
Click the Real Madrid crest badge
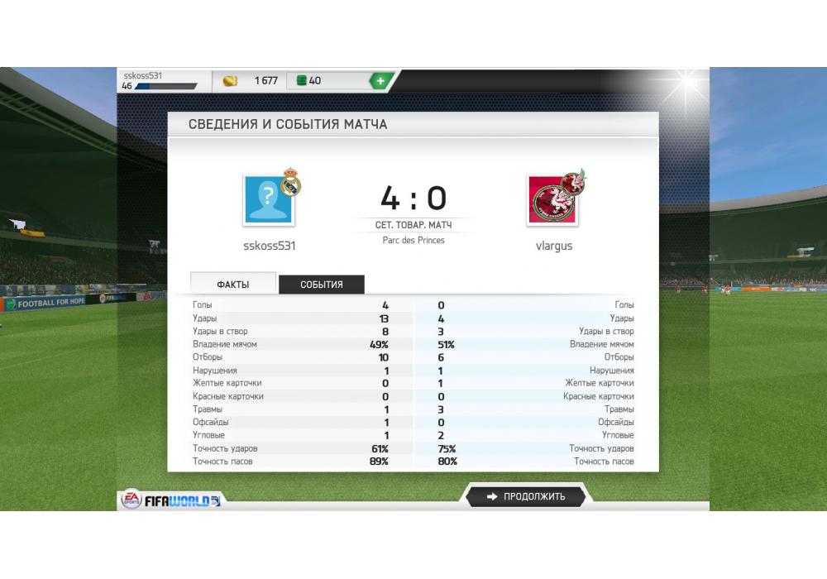(290, 182)
